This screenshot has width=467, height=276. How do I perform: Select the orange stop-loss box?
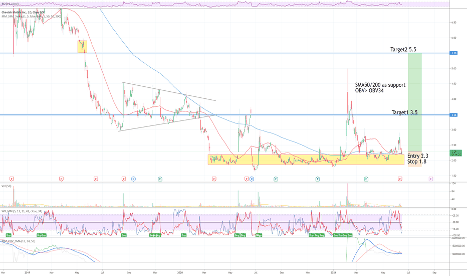tap(414, 159)
